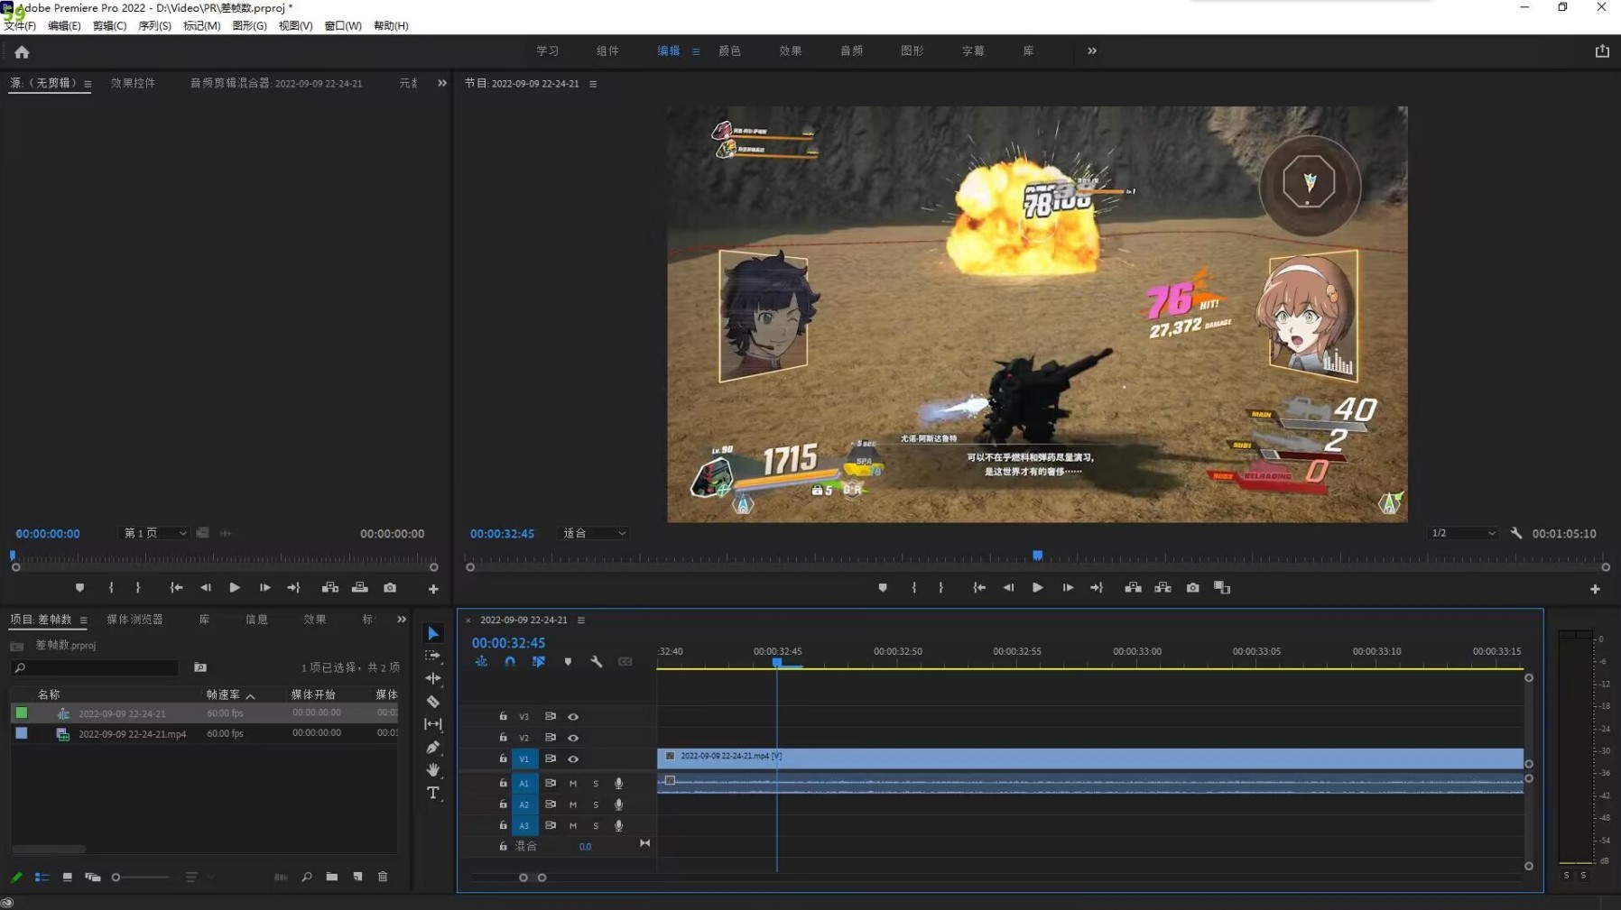This screenshot has height=910, width=1621.
Task: Open program monitor button editor plus
Action: coord(1595,589)
